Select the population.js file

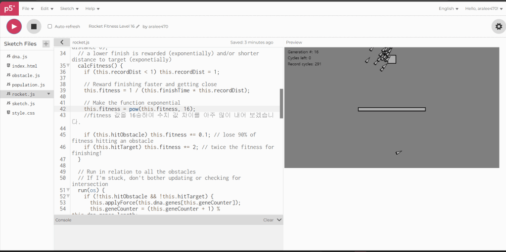pyautogui.click(x=28, y=85)
